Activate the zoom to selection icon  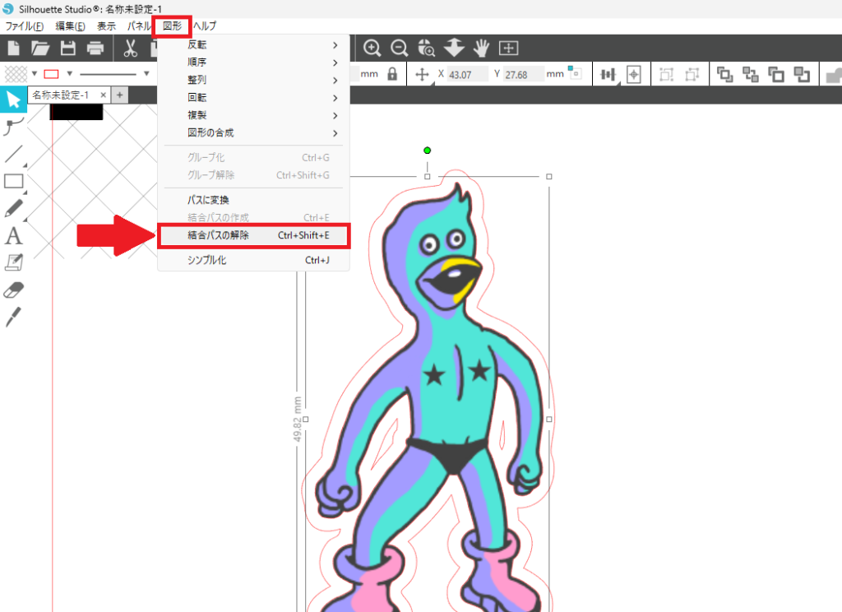pos(427,48)
